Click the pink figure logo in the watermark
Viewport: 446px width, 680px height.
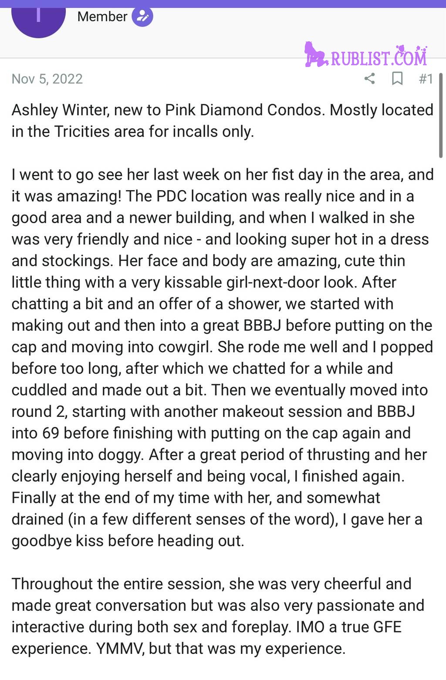click(x=315, y=54)
